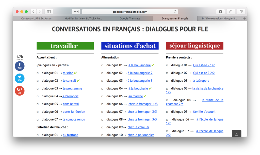Open the à la boulangerie 3 link
260x155 pixels.
(x=140, y=81)
